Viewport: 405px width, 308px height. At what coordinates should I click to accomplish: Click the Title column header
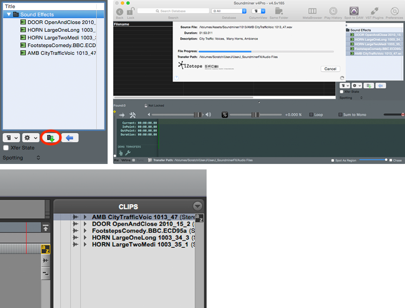click(49, 6)
